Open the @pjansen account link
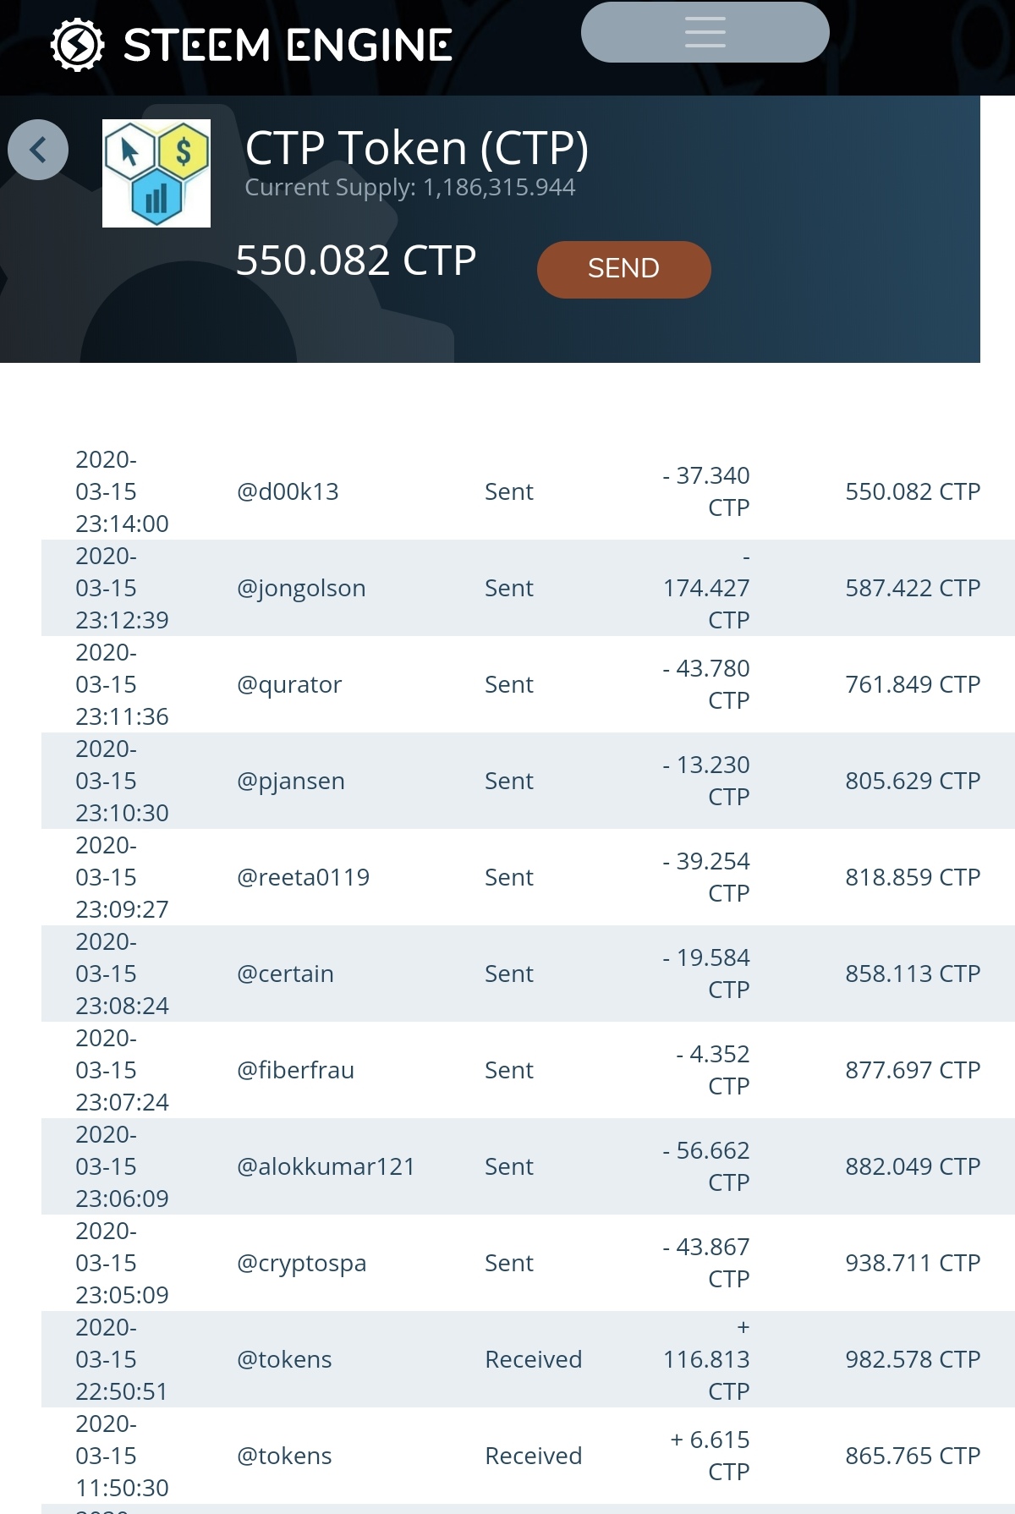 [291, 781]
